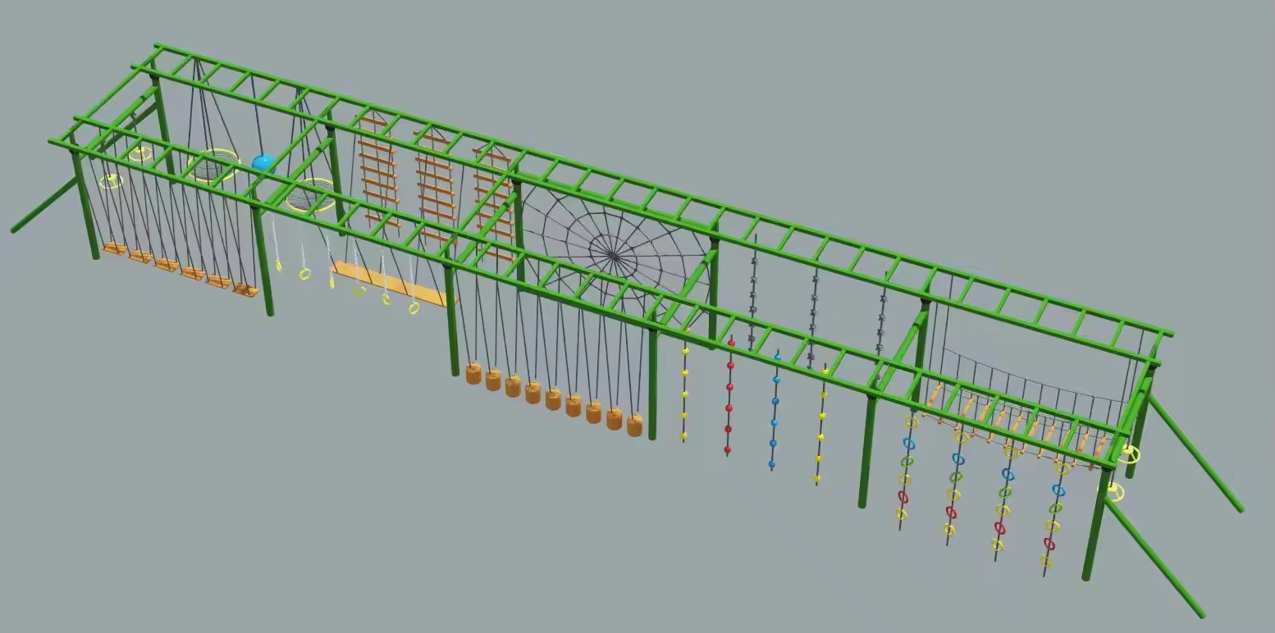
Task: Click the yellow wheel on right end post
Action: point(1130,454)
